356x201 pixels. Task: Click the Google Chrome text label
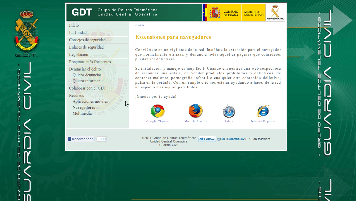pos(158,121)
